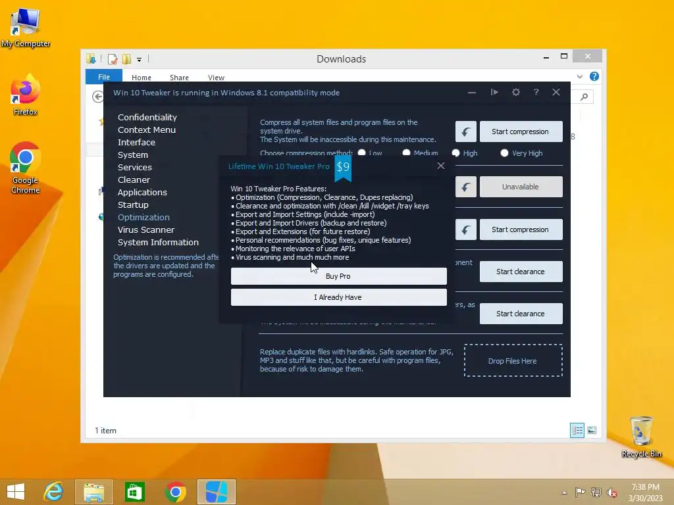Switch to details view in Downloads
Screen dimensions: 674x505
point(577,430)
